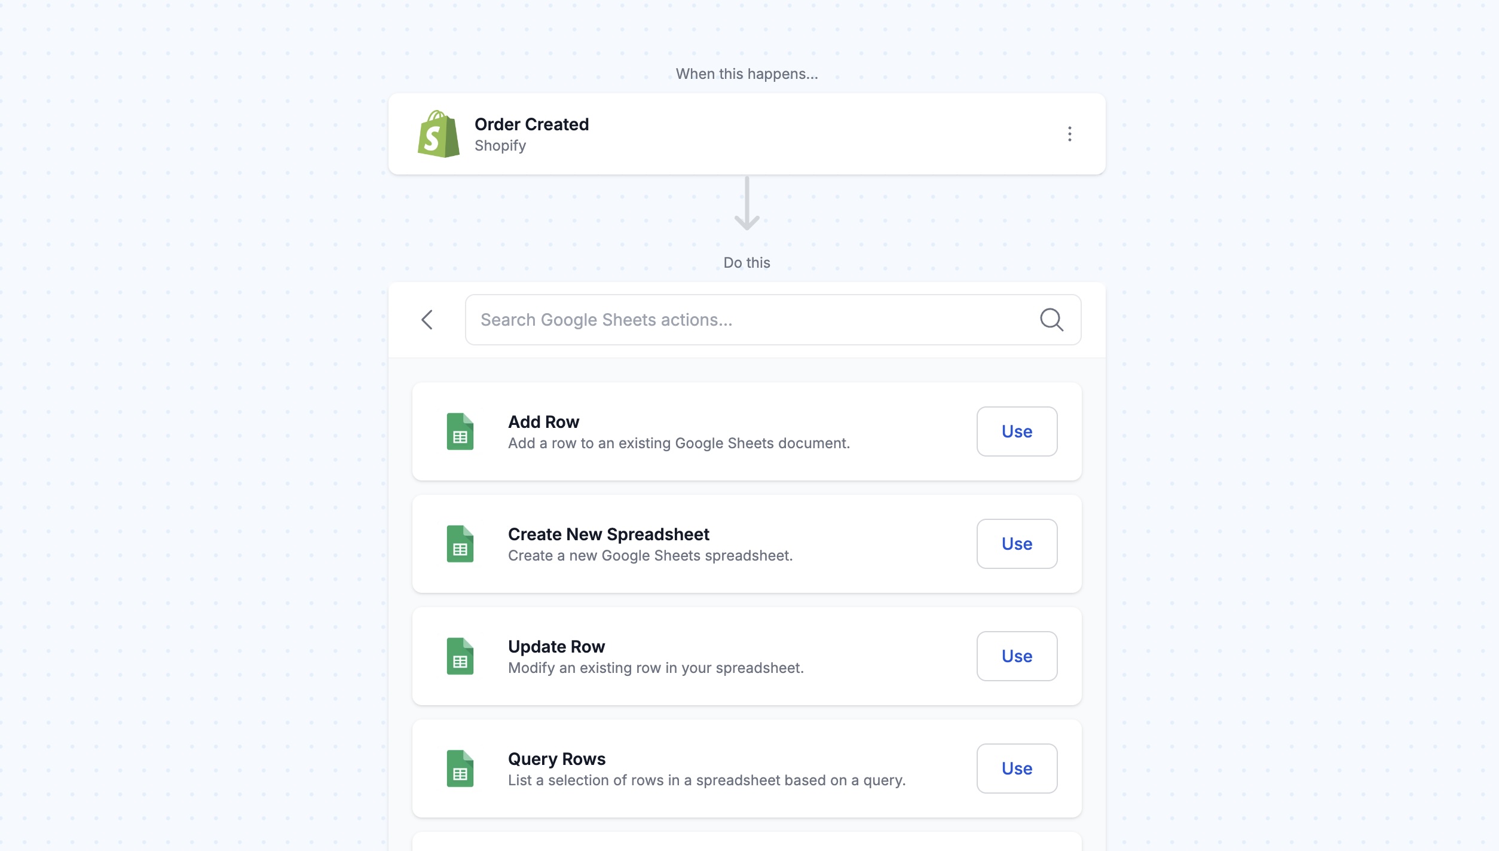Click the Sheets icon beside Create New Spreadsheet
1499x851 pixels.
(x=460, y=544)
